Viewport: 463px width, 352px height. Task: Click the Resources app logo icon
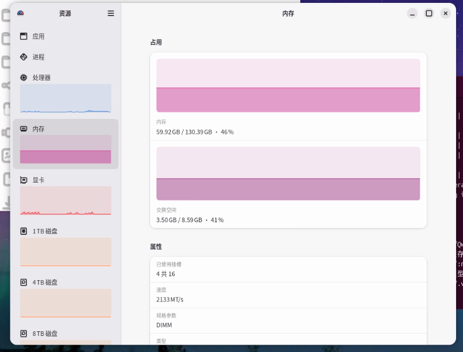tap(20, 13)
